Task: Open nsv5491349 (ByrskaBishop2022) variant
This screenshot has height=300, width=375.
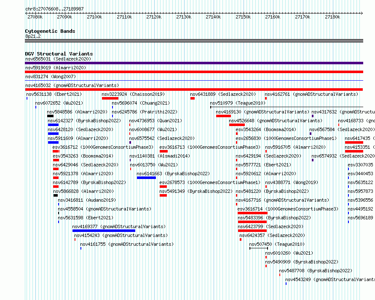Action: (x=196, y=191)
